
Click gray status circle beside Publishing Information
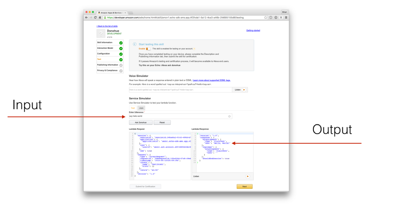[121, 65]
